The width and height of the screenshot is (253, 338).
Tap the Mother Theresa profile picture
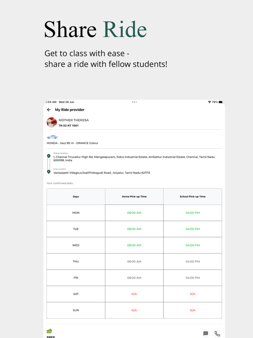pyautogui.click(x=52, y=122)
